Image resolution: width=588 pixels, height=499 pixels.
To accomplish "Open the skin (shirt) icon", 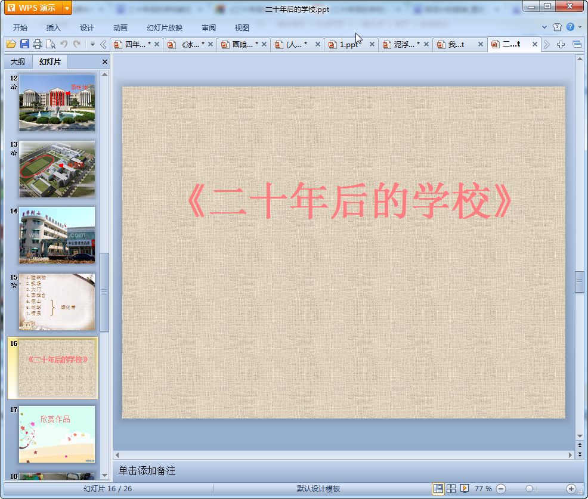I will (557, 27).
